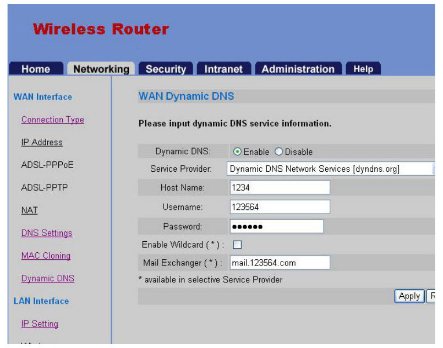Screen dimensions: 443x348
Task: Open the Service Provider dropdown
Action: tap(330, 169)
